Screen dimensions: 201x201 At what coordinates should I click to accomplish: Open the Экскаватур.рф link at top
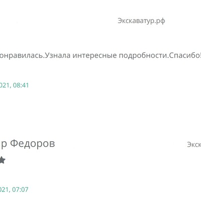pyautogui.click(x=141, y=21)
